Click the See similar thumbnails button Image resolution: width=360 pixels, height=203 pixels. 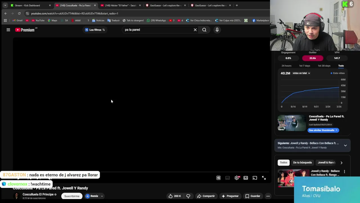coord(323,130)
